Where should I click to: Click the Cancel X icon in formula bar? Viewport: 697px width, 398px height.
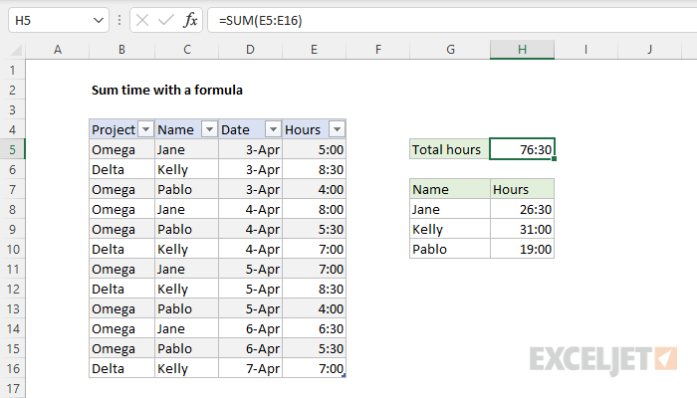140,20
